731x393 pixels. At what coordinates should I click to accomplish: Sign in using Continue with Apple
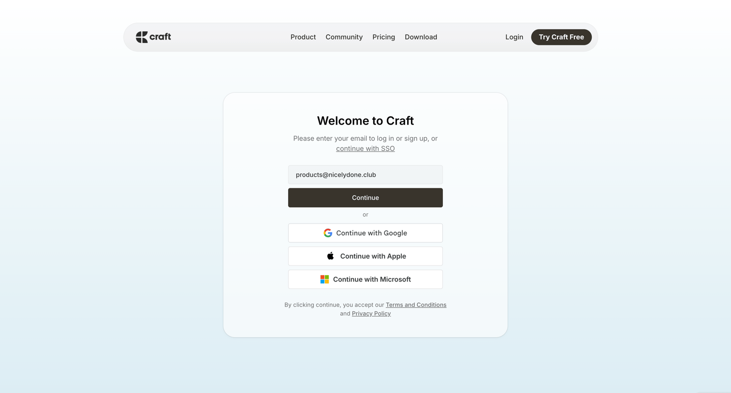(365, 256)
